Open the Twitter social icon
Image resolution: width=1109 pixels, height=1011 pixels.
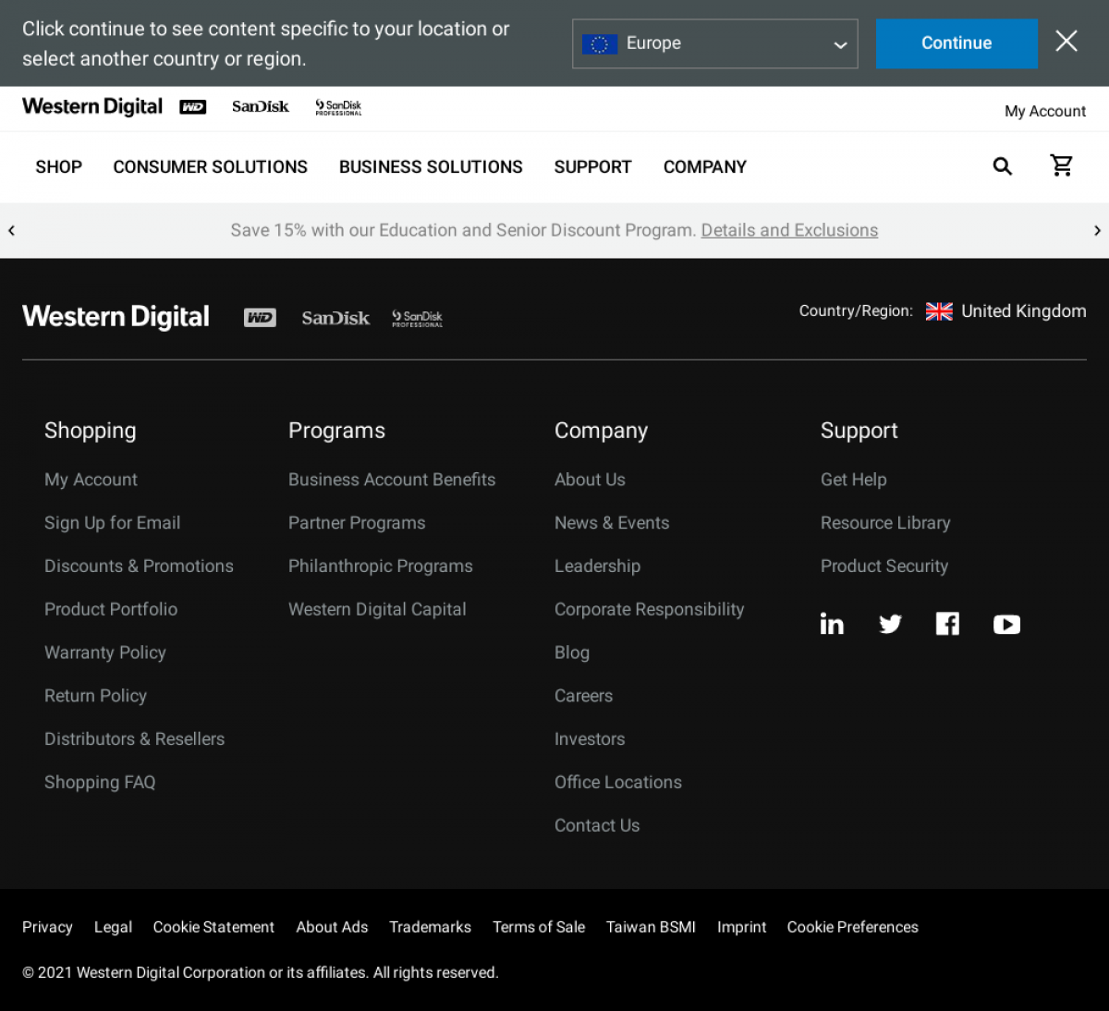[x=890, y=625]
